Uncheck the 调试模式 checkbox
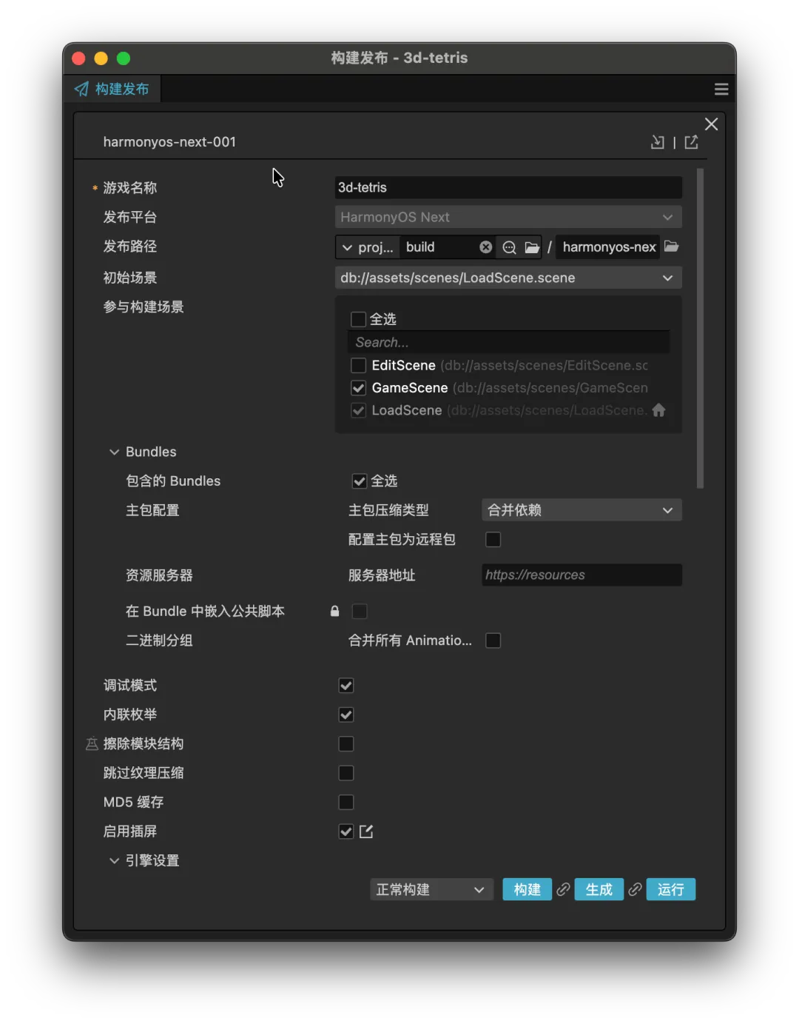The height and width of the screenshot is (1024, 799). pos(346,686)
